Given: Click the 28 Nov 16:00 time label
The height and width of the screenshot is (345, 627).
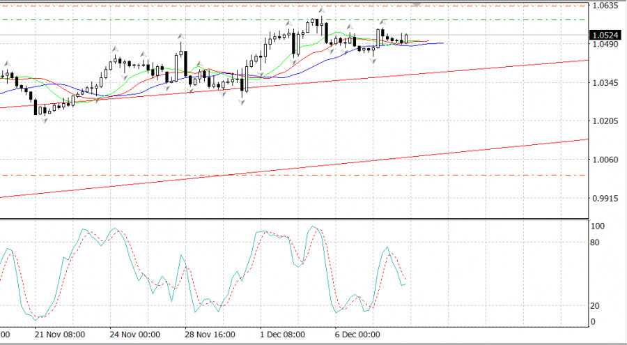Looking at the screenshot, I should pyautogui.click(x=210, y=335).
